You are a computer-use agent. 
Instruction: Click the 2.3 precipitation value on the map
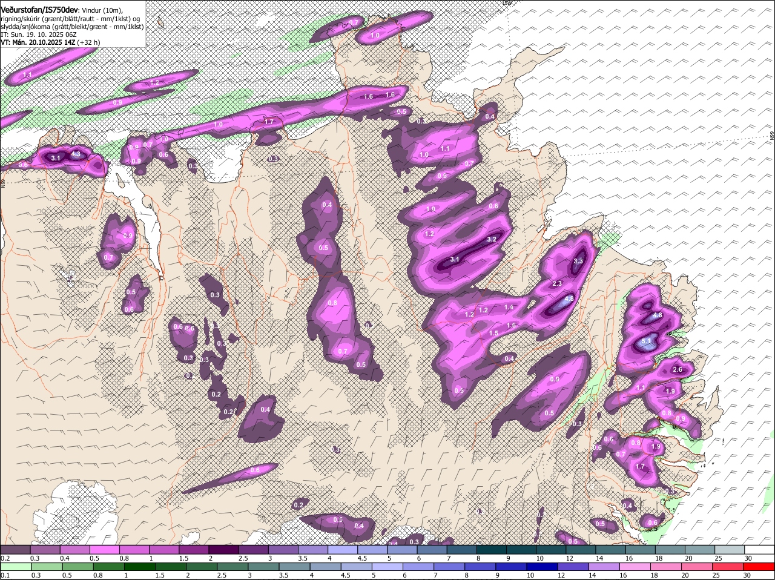coord(558,284)
